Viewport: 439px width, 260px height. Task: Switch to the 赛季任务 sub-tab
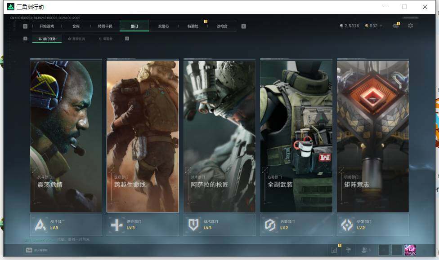point(76,39)
